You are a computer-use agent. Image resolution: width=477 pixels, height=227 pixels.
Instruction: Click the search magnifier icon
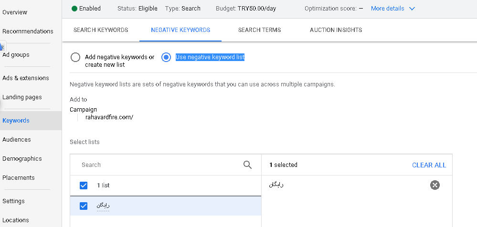(x=248, y=165)
